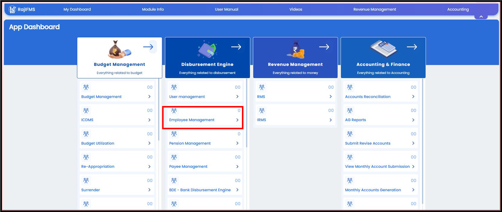Click people icon above Submit Revise Accounts
This screenshot has width=502, height=212.
coord(350,134)
